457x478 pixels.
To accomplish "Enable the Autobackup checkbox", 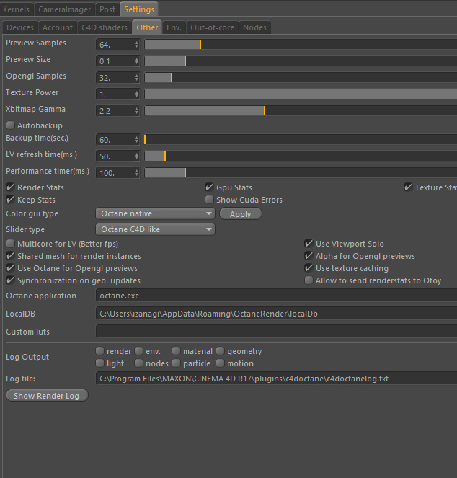I will coord(10,125).
